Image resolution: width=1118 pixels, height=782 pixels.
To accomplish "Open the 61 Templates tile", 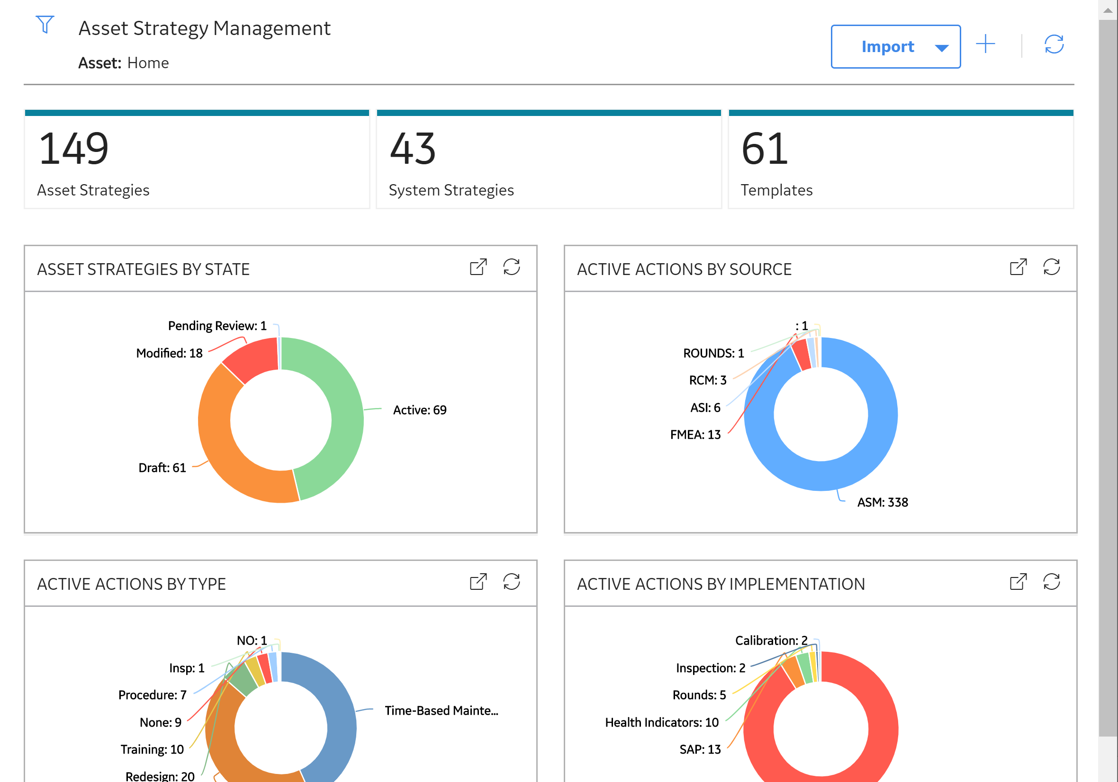I will pos(901,160).
